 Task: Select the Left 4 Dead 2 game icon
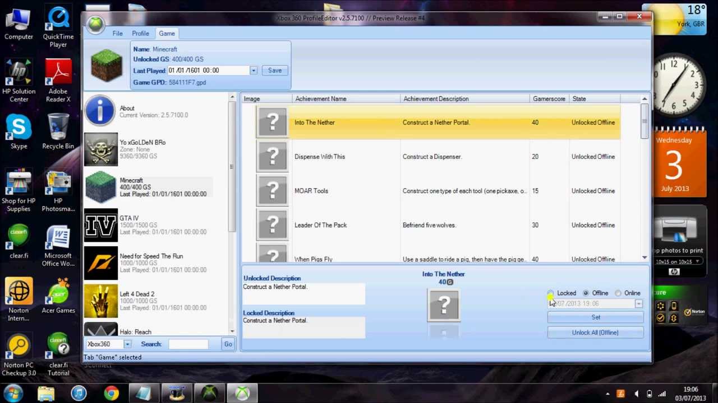point(101,301)
